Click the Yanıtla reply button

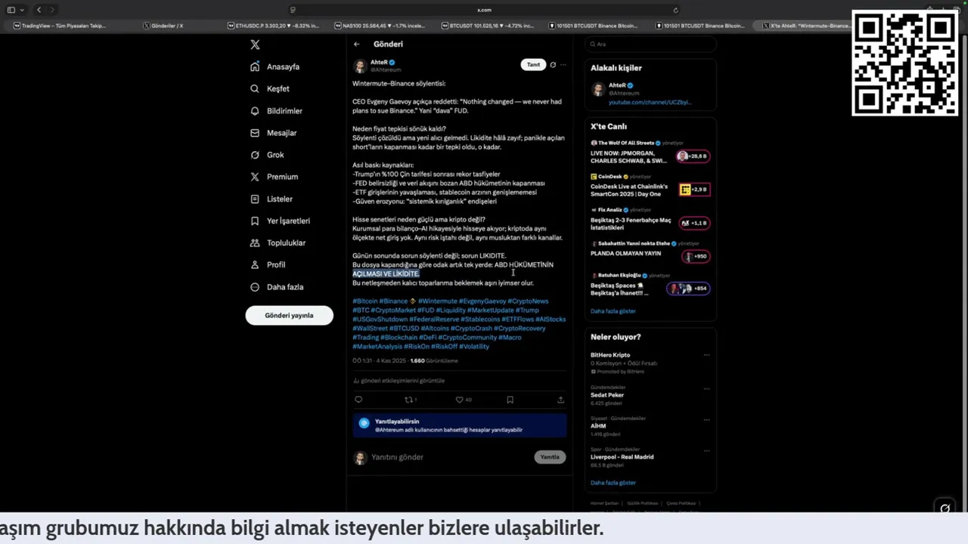pyautogui.click(x=550, y=457)
